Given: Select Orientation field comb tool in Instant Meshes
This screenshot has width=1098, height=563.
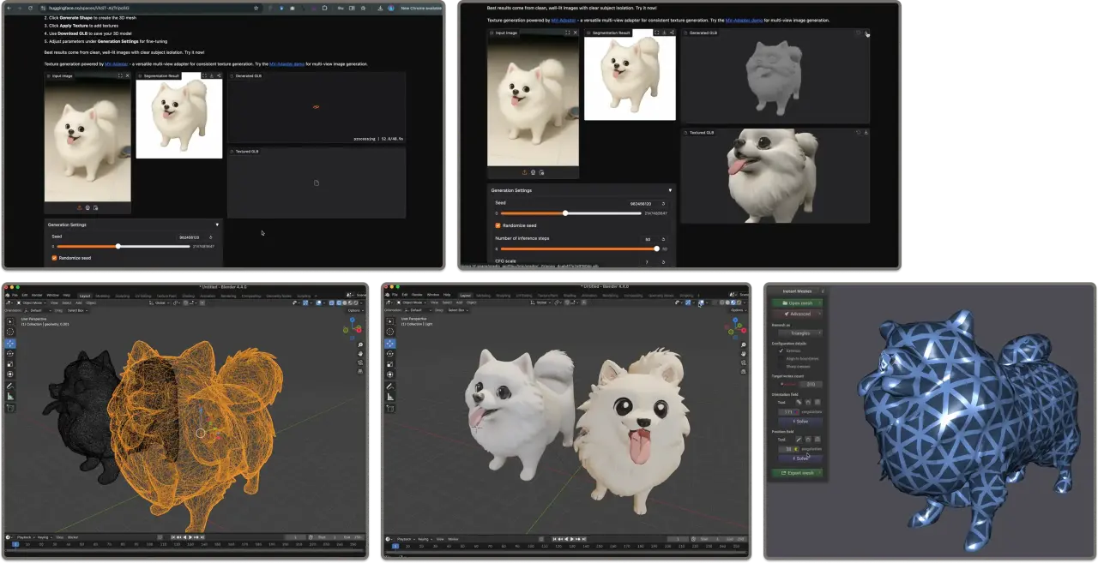Looking at the screenshot, I should tap(799, 402).
